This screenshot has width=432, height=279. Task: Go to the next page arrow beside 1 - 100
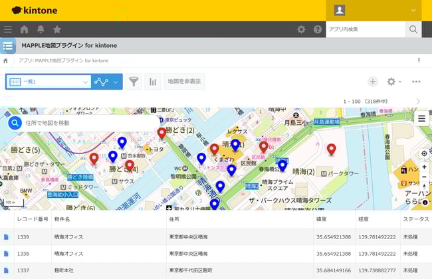[418, 102]
